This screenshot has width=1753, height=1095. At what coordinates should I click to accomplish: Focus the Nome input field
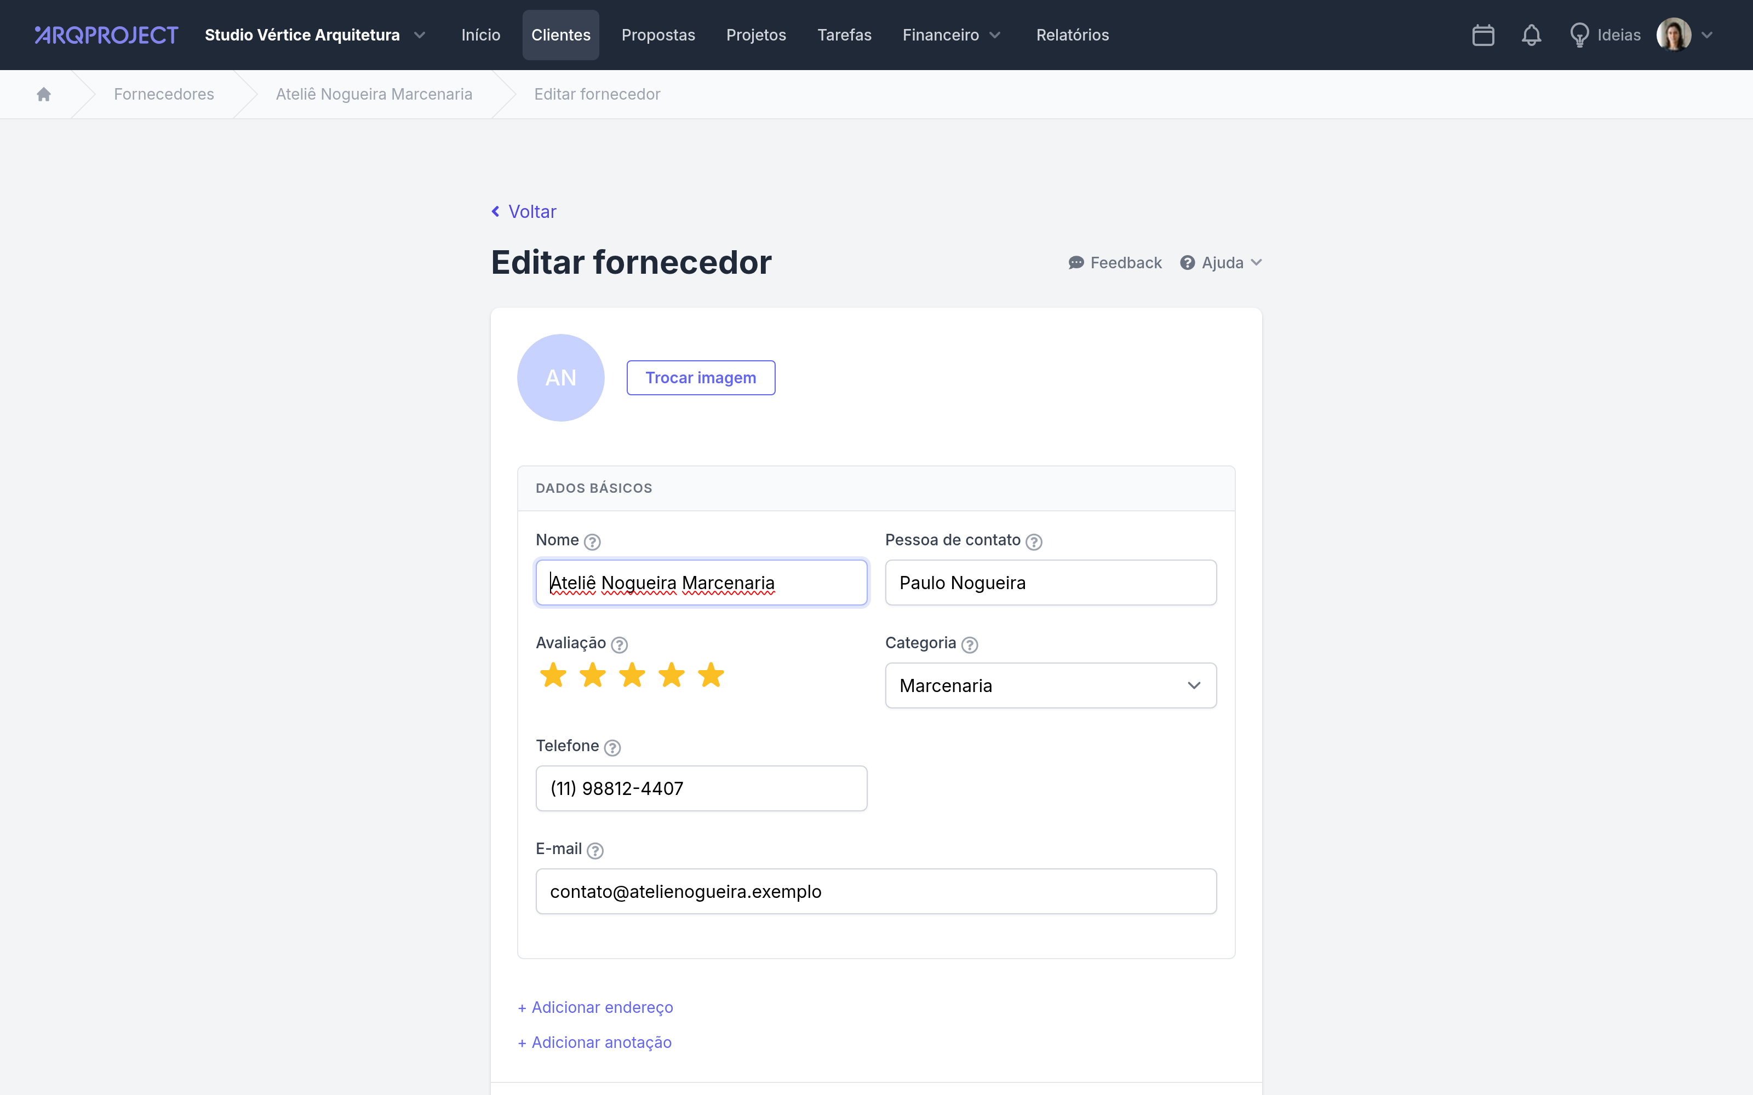[701, 582]
